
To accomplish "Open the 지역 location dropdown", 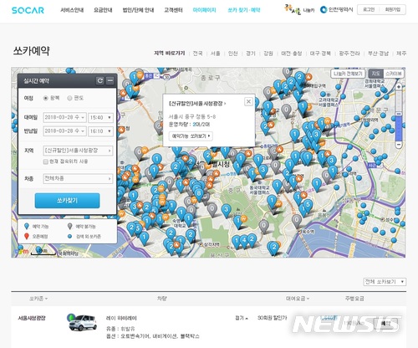I will pyautogui.click(x=78, y=151).
